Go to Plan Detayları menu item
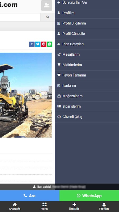 (x=87, y=44)
